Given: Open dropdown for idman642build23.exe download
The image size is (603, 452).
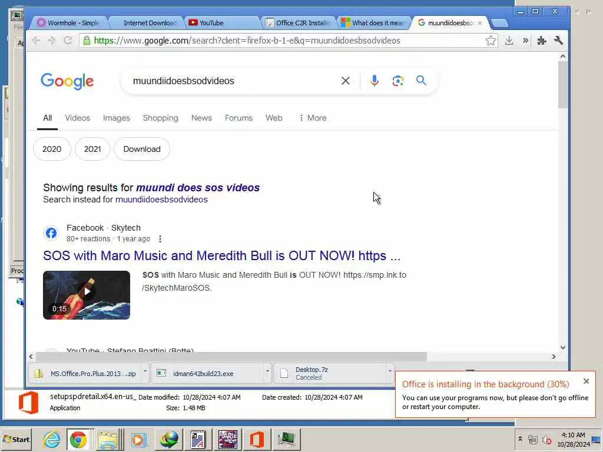Looking at the screenshot, I should click(267, 371).
